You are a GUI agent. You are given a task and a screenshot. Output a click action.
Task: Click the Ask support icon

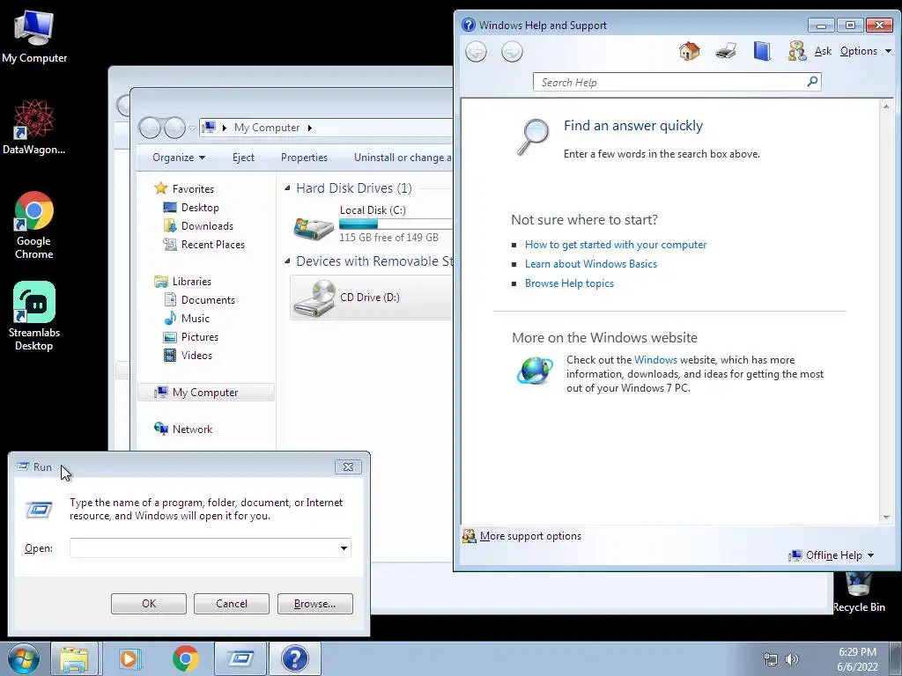coord(796,52)
